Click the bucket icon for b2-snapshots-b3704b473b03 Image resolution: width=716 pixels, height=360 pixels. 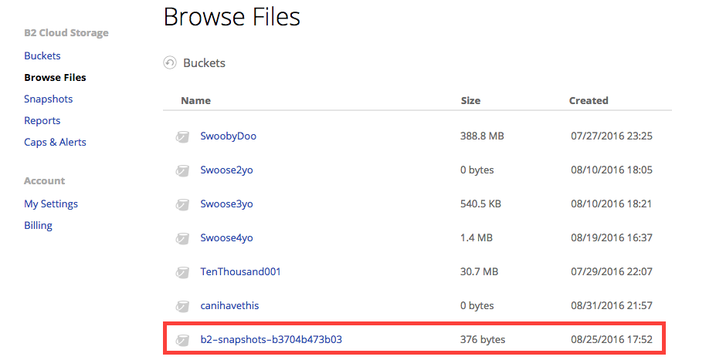coord(182,340)
